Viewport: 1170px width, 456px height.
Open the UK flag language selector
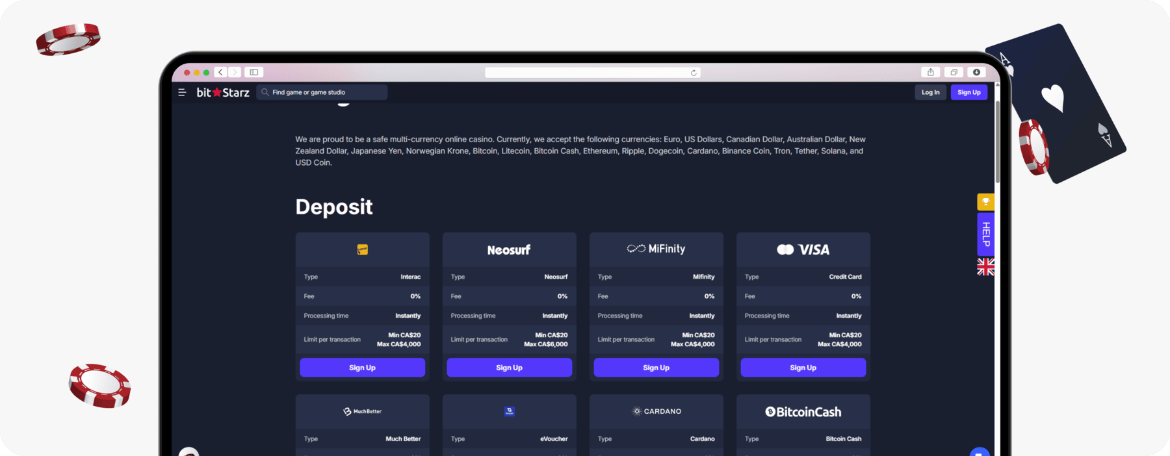click(985, 266)
